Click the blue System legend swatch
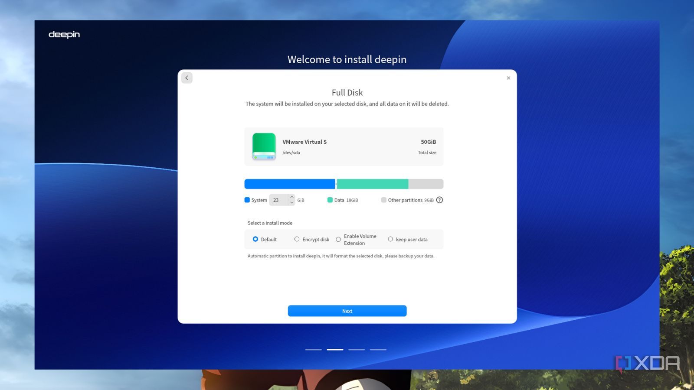The image size is (694, 390). pyautogui.click(x=247, y=200)
